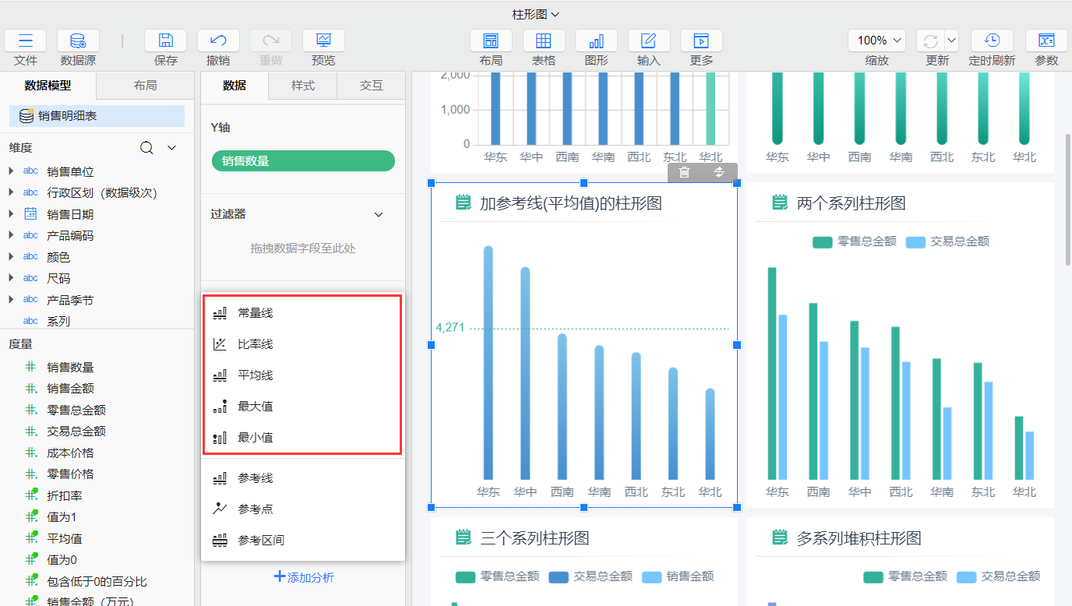
Task: Click the 添加分析 link
Action: click(x=303, y=577)
